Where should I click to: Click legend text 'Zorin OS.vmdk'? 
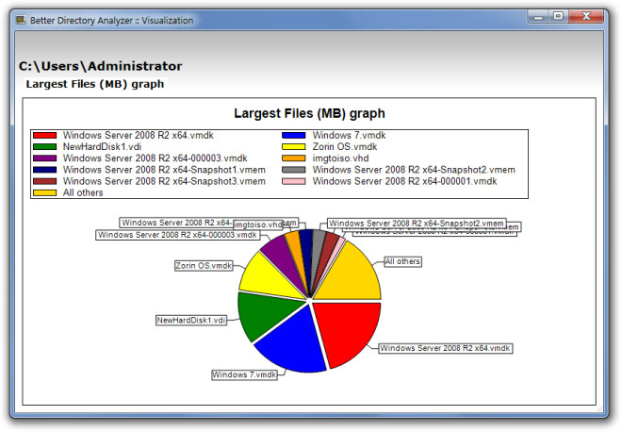click(x=345, y=147)
